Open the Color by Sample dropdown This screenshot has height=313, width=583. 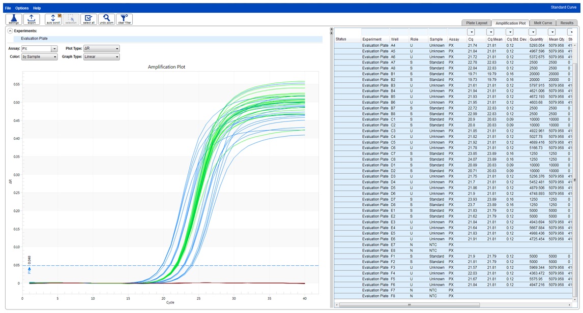54,57
